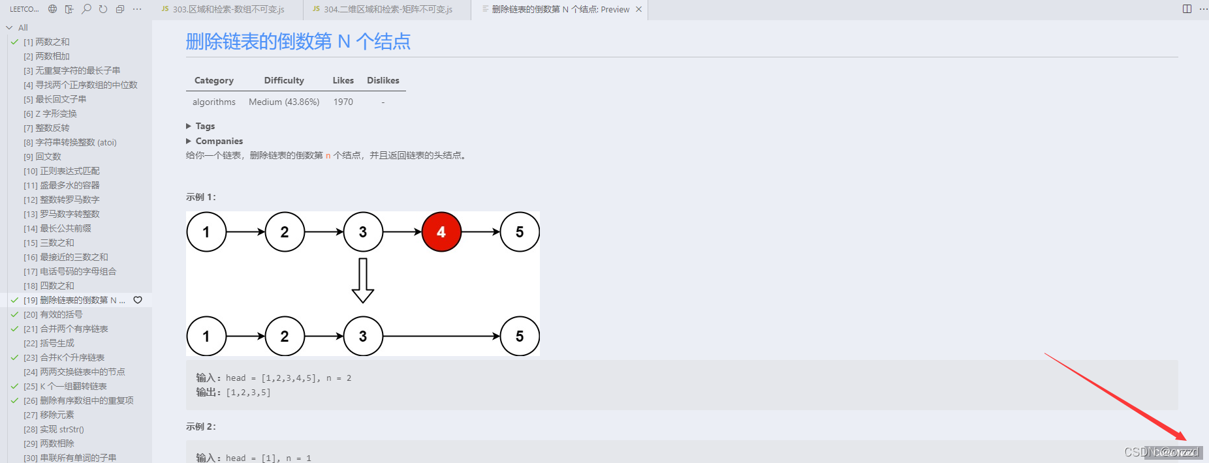Open problem [27] 移除元素

click(x=49, y=415)
